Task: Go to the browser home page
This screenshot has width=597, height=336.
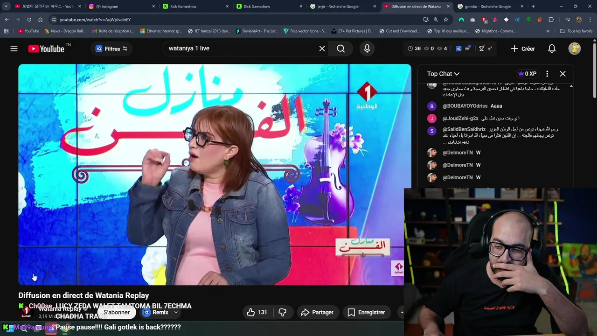Action: tap(40, 20)
